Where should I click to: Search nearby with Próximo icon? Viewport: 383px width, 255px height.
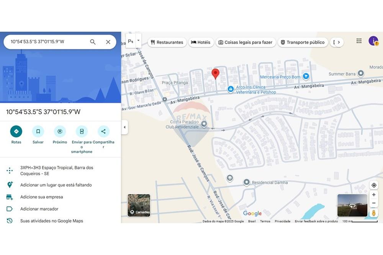click(60, 132)
